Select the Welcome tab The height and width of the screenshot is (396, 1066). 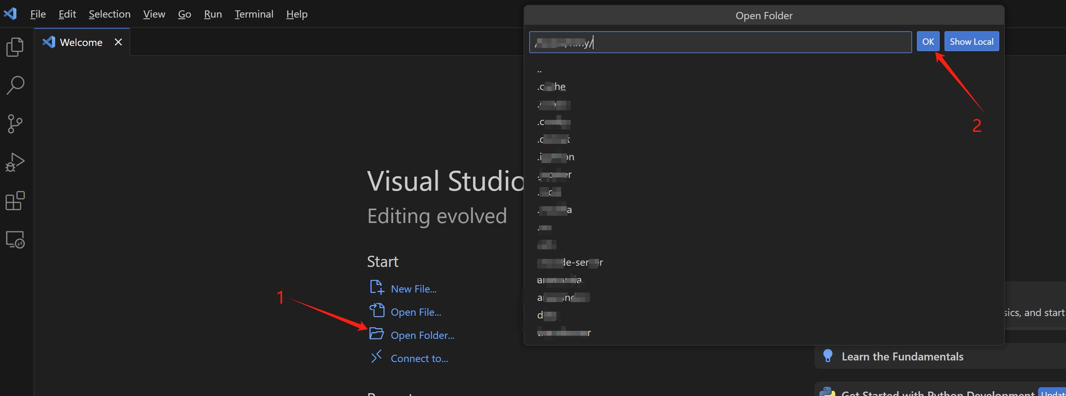coord(81,42)
